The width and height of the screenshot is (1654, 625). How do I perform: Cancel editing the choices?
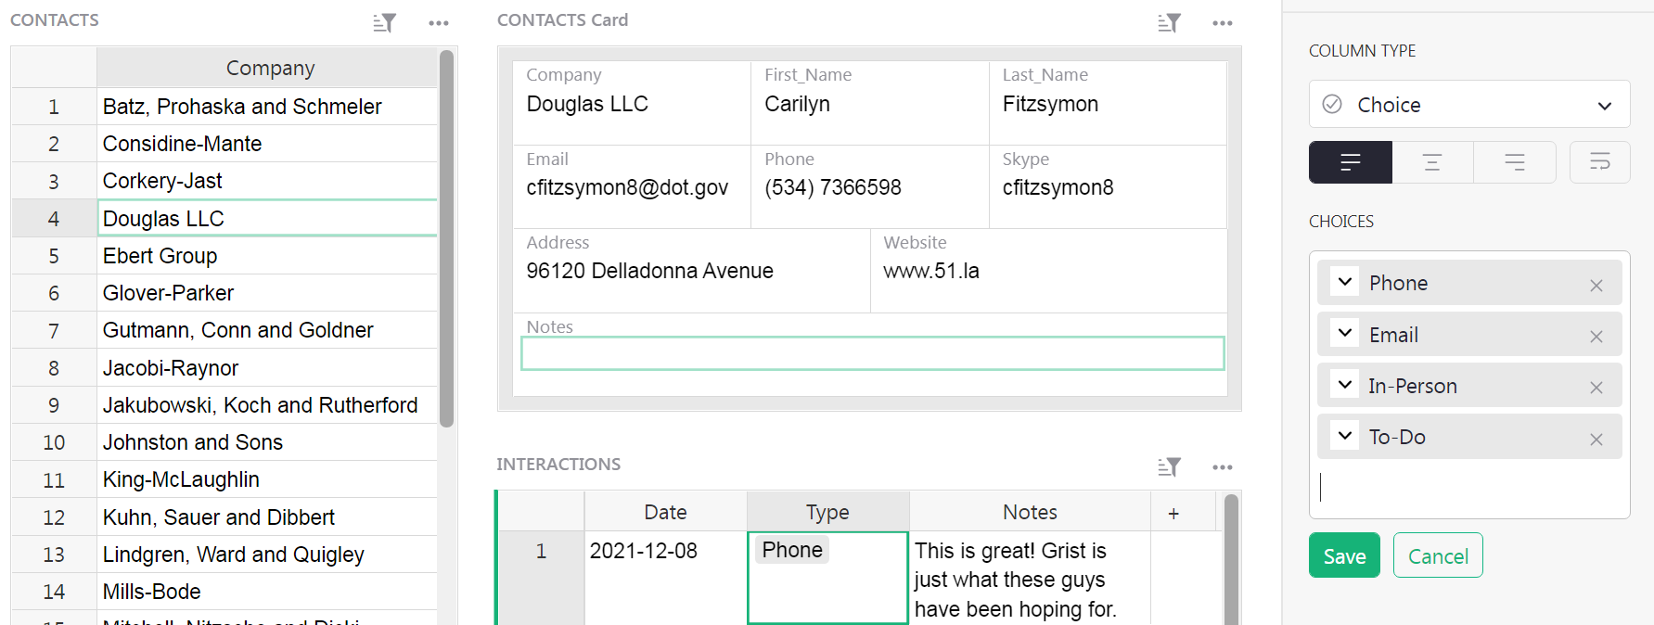[x=1438, y=555]
